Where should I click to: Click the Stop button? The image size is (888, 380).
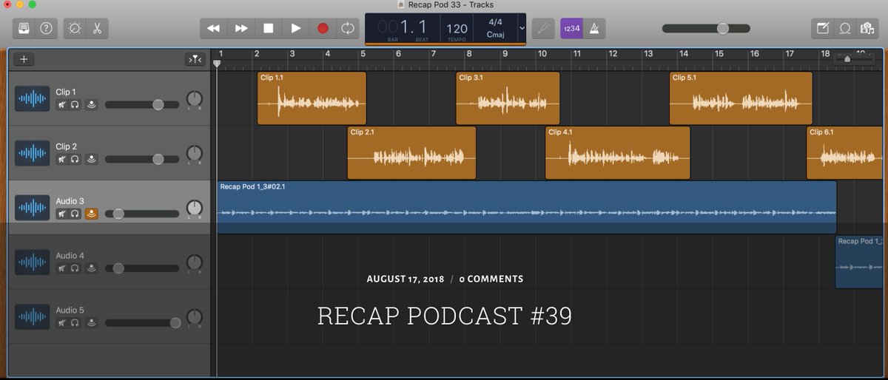pos(269,28)
